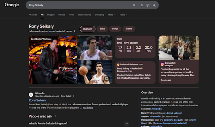Switch to AI Mode tab

click(x=33, y=15)
